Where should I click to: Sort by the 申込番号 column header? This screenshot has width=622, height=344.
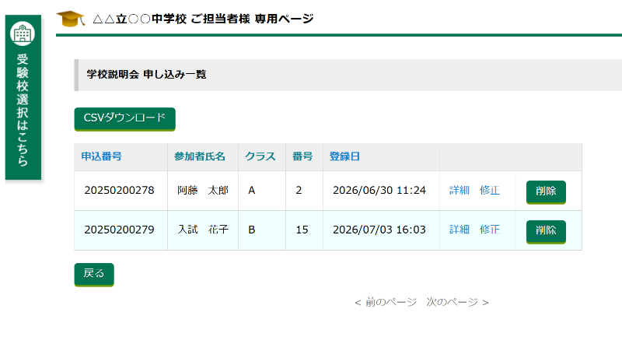point(101,156)
